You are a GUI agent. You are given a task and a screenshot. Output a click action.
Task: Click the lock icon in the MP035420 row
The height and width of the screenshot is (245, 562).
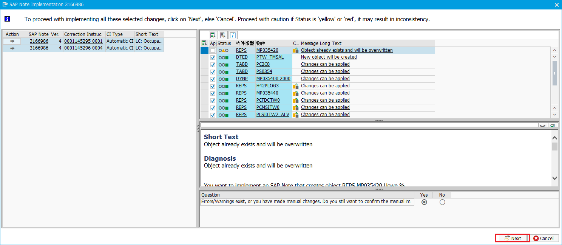coord(296,50)
